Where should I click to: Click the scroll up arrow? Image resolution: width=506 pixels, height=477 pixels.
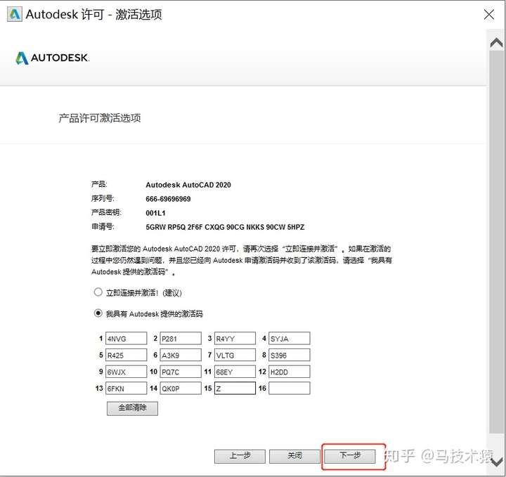496,43
